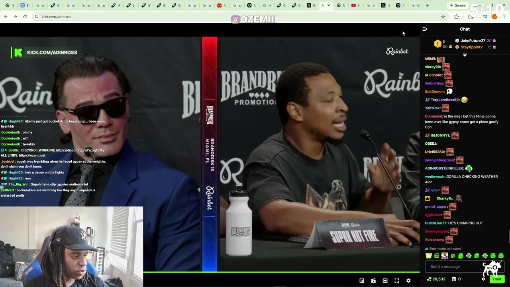Click username wodiewoah in chat
Screen dimensions: 510x287
434,177
